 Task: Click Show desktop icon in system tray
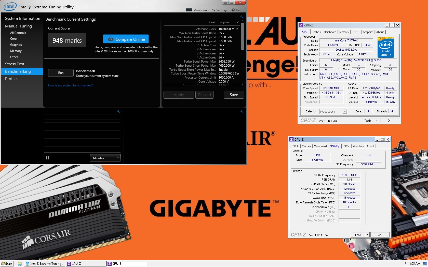[x=425, y=264]
